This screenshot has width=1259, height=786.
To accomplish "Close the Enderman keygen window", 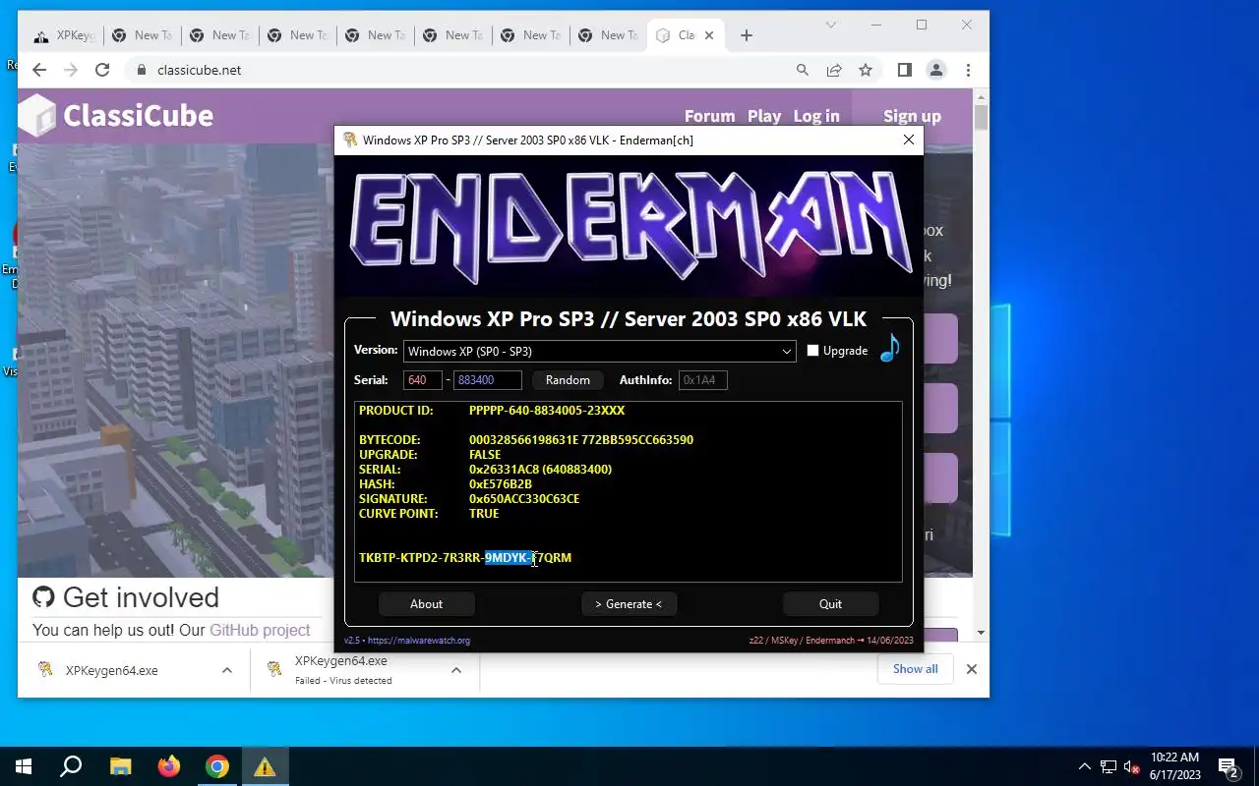I will point(909,140).
